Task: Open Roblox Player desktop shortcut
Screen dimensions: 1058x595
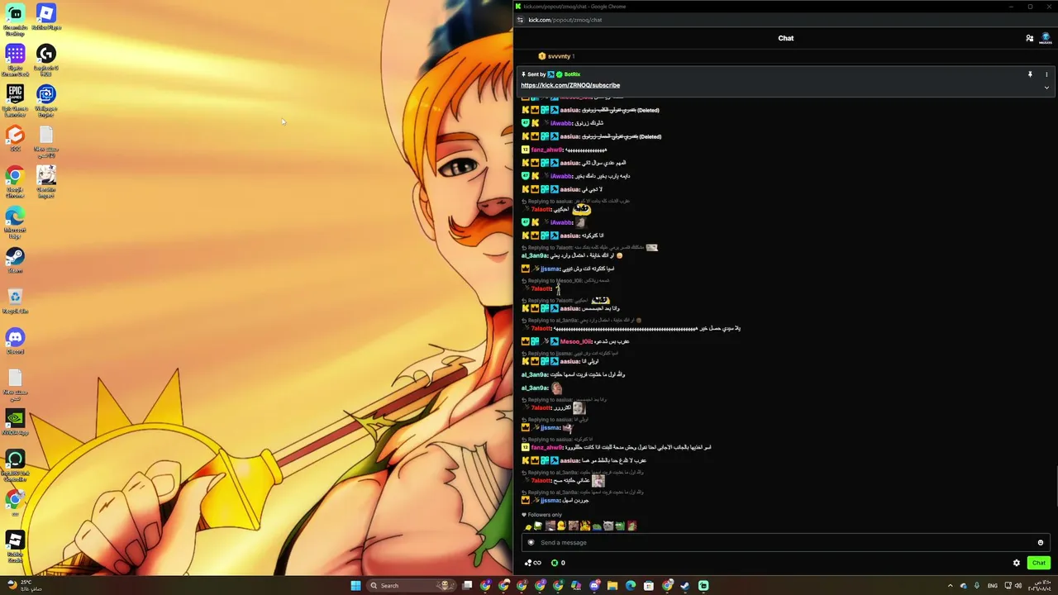Action: coord(46,17)
